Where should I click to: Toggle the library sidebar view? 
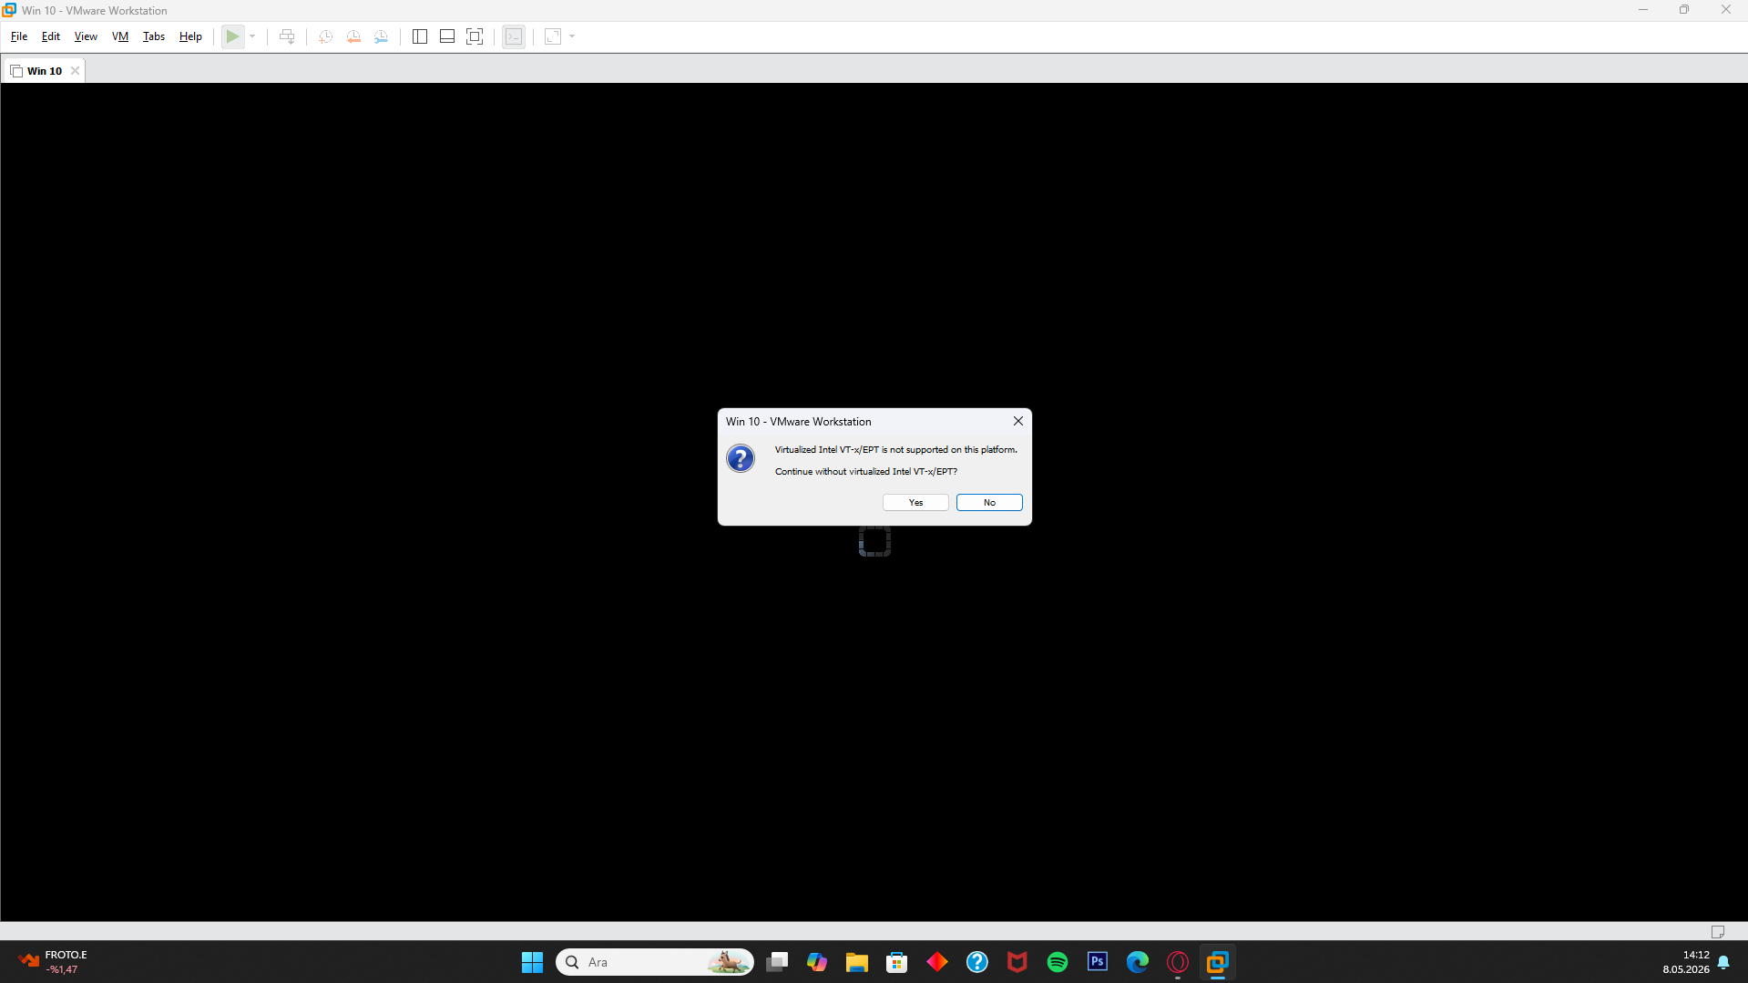click(x=420, y=36)
